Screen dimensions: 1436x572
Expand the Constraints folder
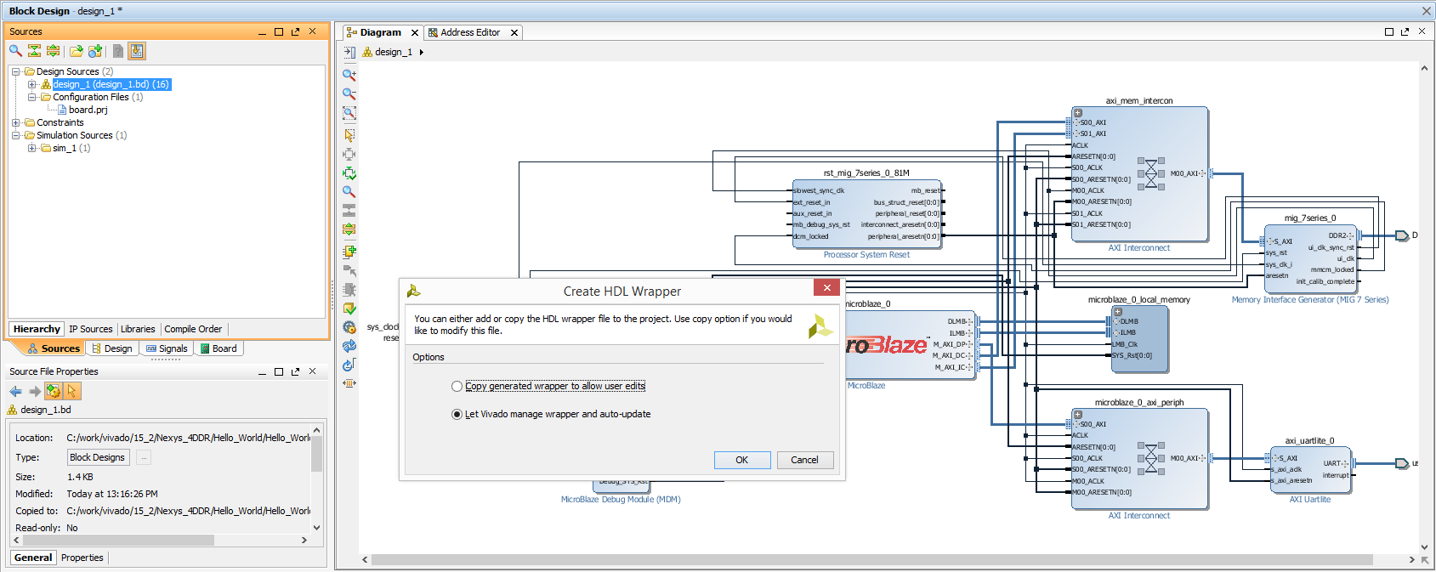(15, 123)
